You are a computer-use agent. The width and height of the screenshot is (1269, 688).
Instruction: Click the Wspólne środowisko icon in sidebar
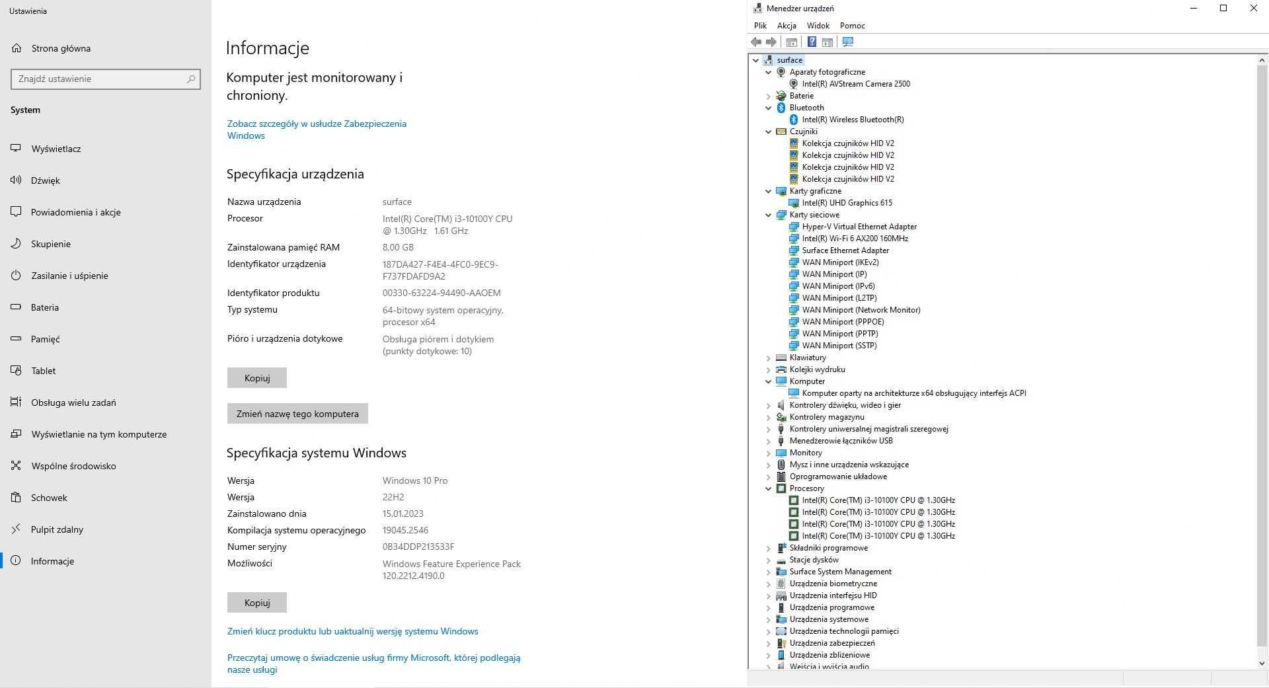[x=16, y=466]
